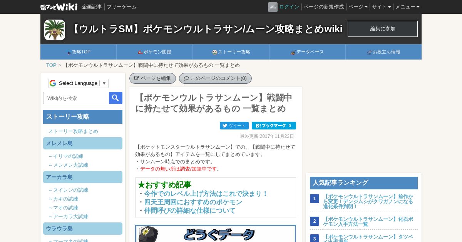Click the どうぐデータ banner image
This screenshot has width=462, height=242.
coord(216,234)
